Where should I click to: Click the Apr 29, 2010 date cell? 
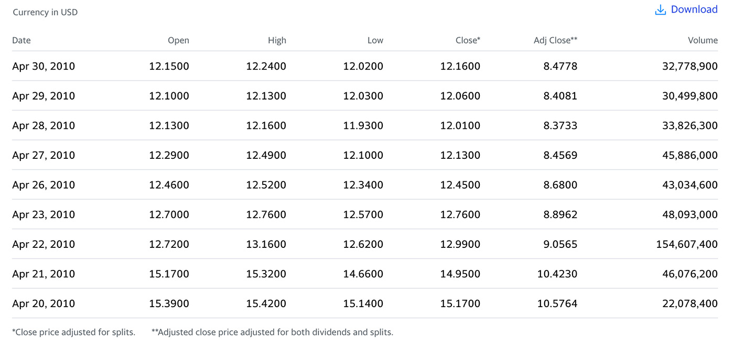pos(44,96)
